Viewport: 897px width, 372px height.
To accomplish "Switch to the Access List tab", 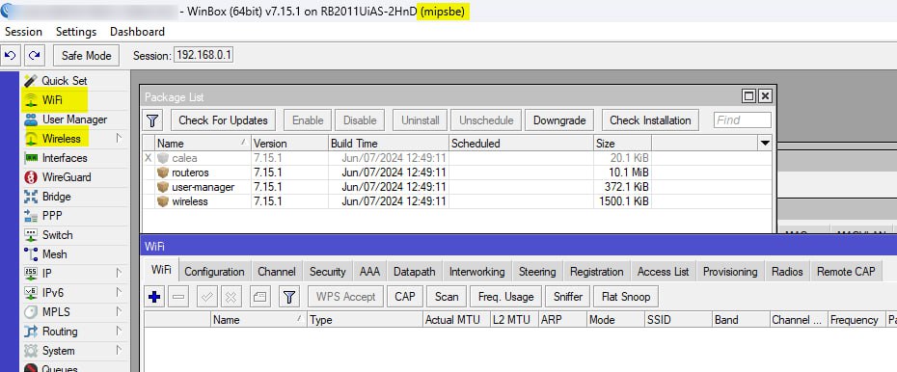I will coord(663,272).
